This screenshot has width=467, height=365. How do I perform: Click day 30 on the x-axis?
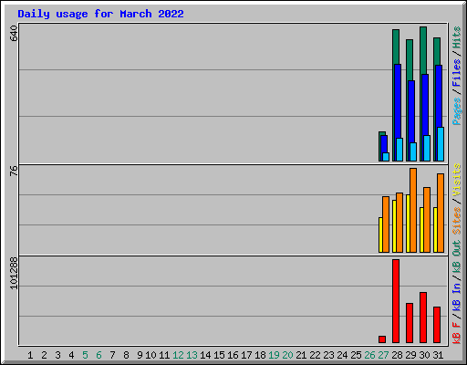coord(424,355)
